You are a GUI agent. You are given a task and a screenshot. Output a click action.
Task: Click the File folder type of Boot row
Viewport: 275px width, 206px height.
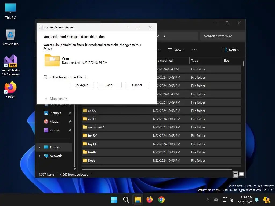[198, 161]
